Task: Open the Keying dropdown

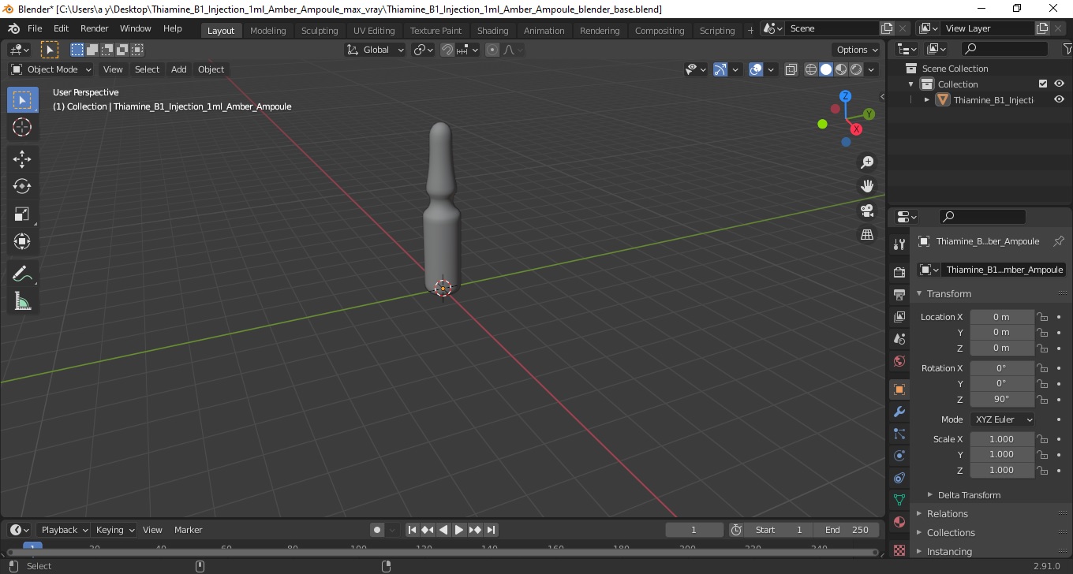Action: click(x=114, y=530)
